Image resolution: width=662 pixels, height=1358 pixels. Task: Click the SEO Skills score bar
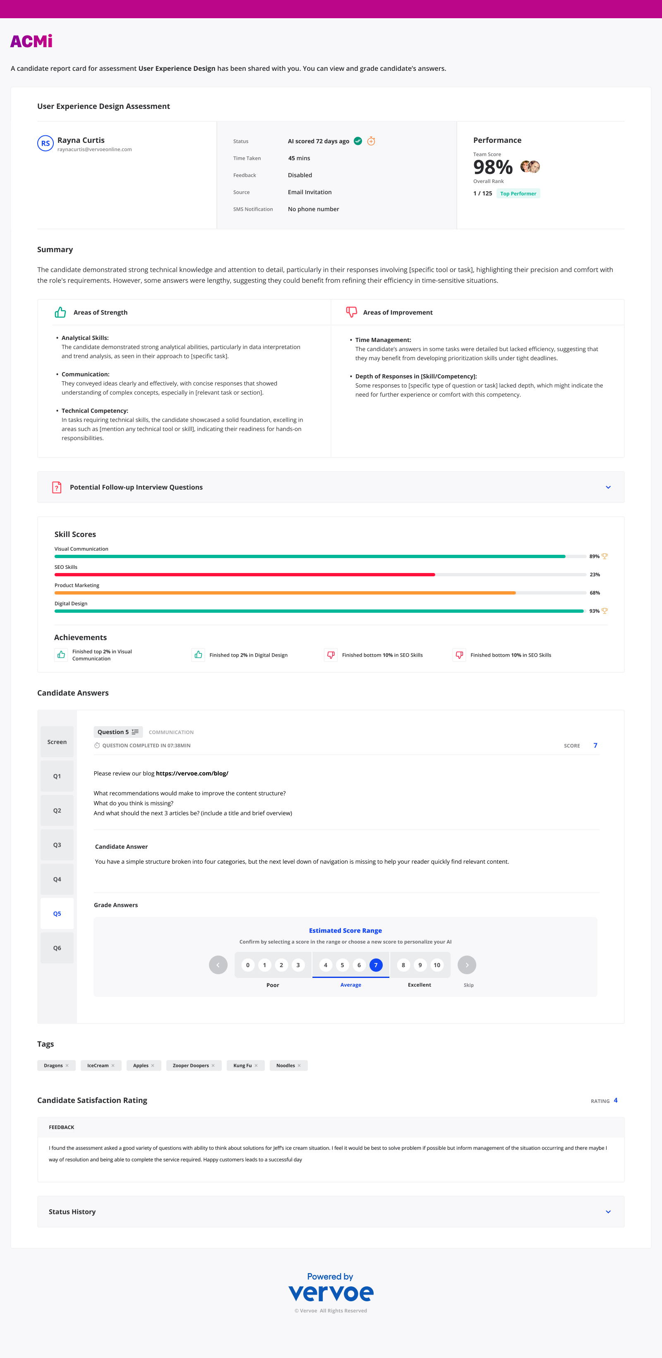pos(320,575)
